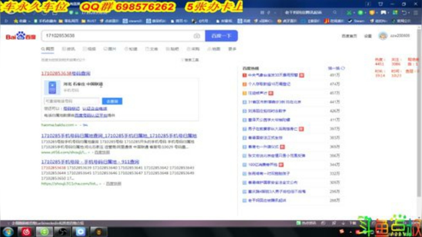Screen dimensions: 422x237
Task: Click the colorful grid apps icon in toolbar
Action: click(x=395, y=13)
